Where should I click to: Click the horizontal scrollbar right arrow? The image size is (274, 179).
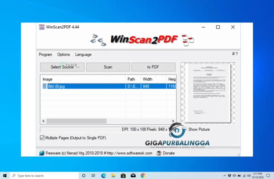click(173, 121)
